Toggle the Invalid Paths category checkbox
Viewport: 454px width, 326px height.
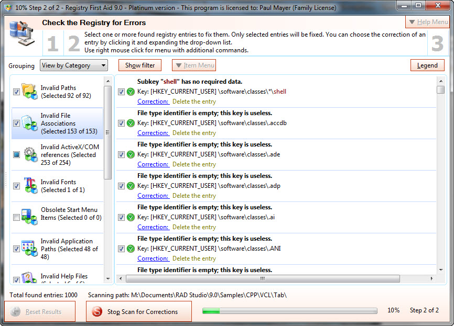16,92
